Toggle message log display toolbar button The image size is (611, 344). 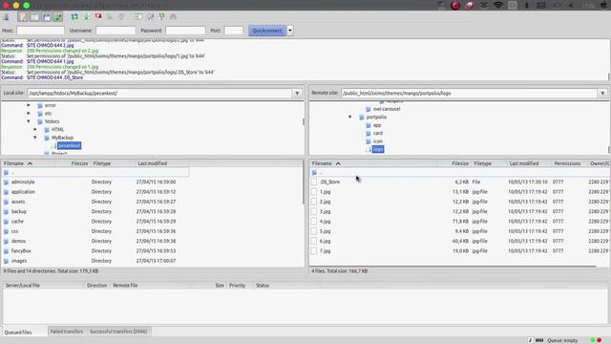pyautogui.click(x=23, y=17)
